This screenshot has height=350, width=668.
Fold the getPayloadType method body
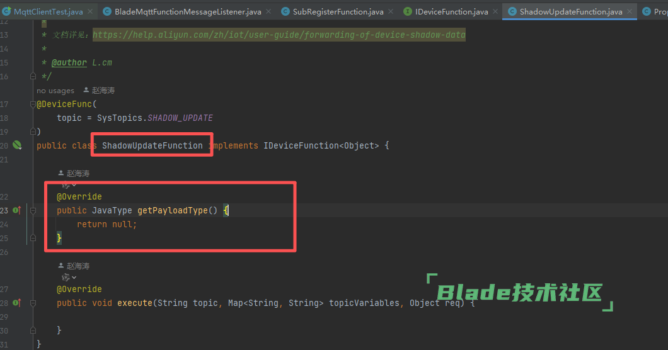[x=33, y=210]
